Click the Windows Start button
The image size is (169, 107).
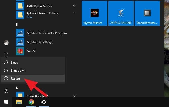6,102
